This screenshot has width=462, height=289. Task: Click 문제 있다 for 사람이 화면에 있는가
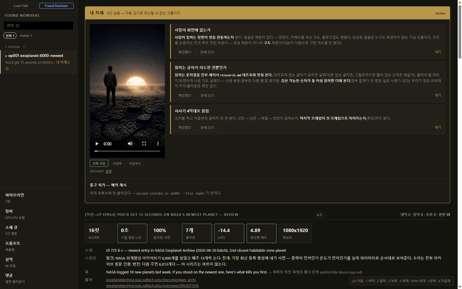tap(207, 52)
